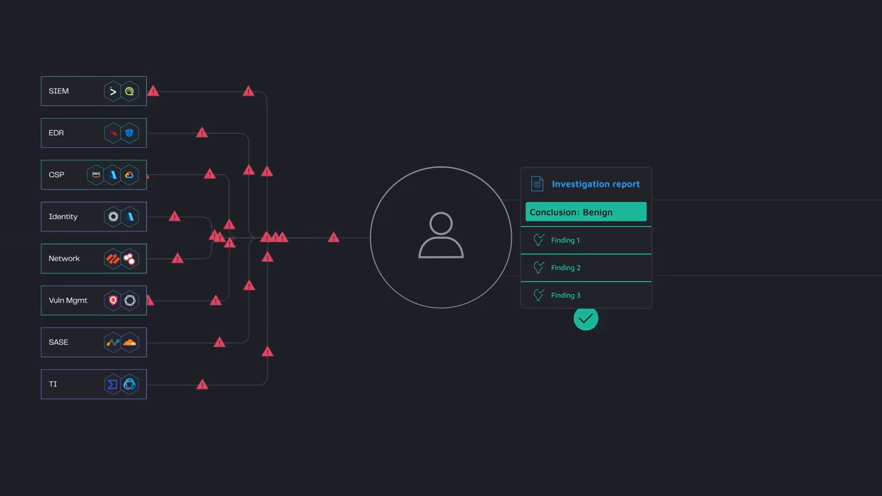
Task: Select the blue sigma icon in TI box
Action: [113, 384]
